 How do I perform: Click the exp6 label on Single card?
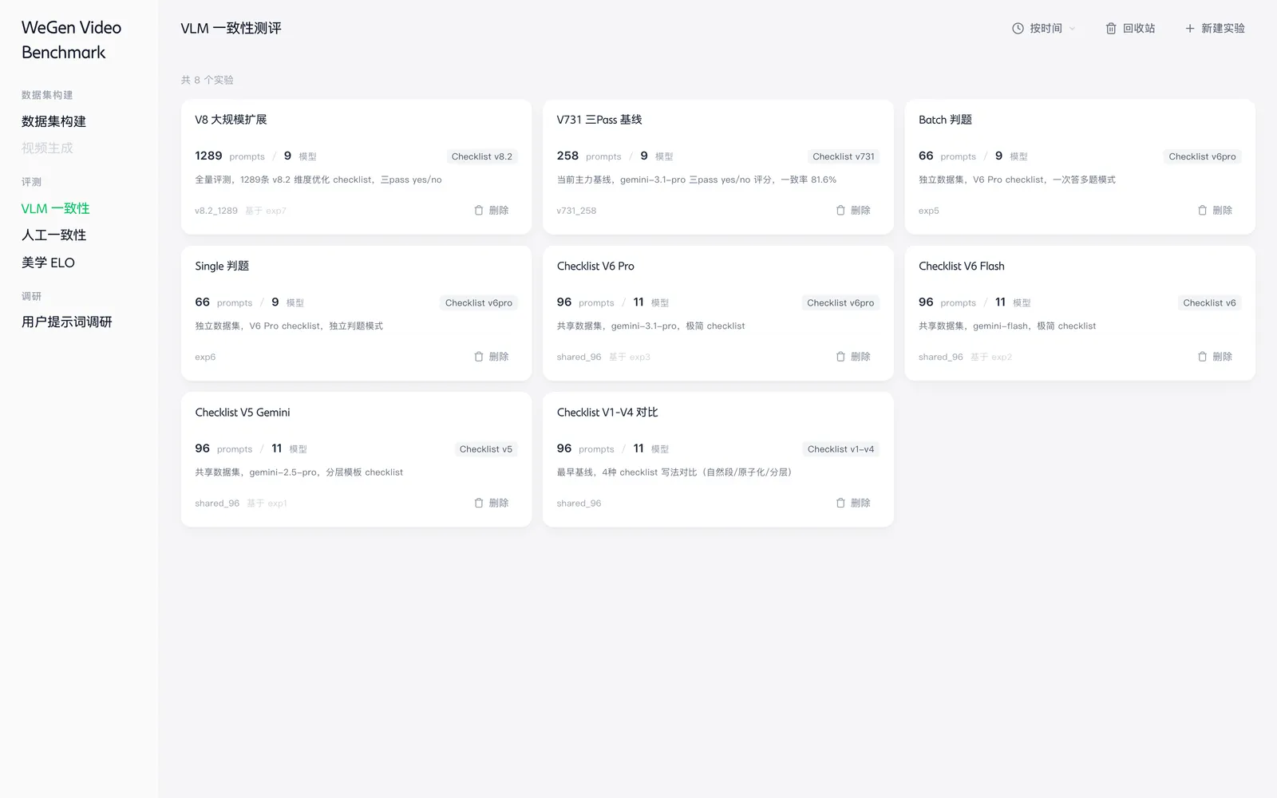click(205, 357)
